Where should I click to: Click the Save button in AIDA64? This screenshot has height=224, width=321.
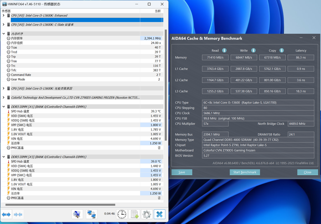click(182, 172)
